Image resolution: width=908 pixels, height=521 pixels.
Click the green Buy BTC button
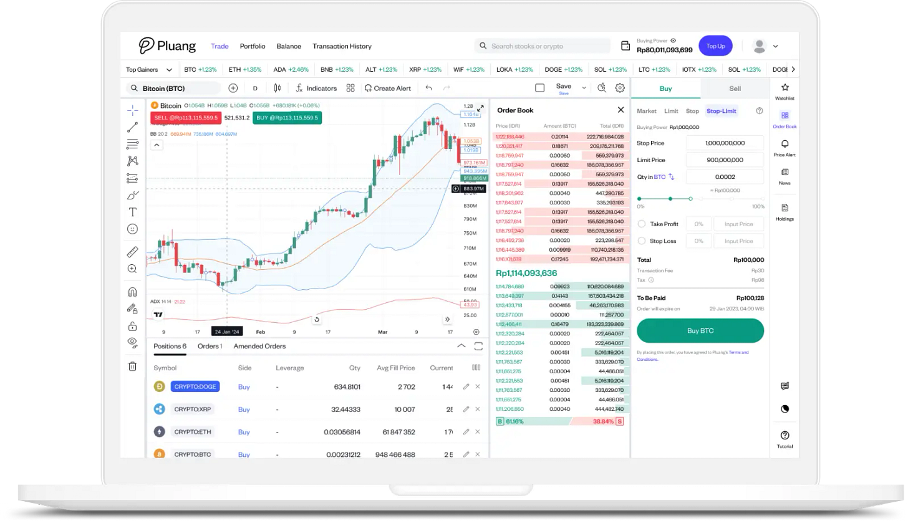pyautogui.click(x=700, y=331)
